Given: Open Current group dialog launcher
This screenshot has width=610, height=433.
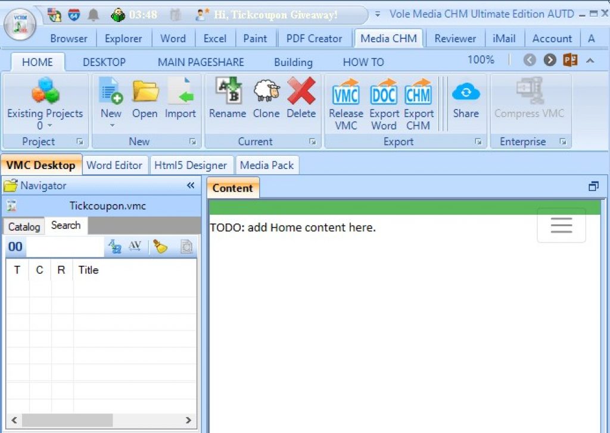Looking at the screenshot, I should 313,142.
